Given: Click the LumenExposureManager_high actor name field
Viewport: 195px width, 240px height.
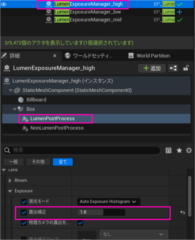Looking at the screenshot, I should point(54,68).
